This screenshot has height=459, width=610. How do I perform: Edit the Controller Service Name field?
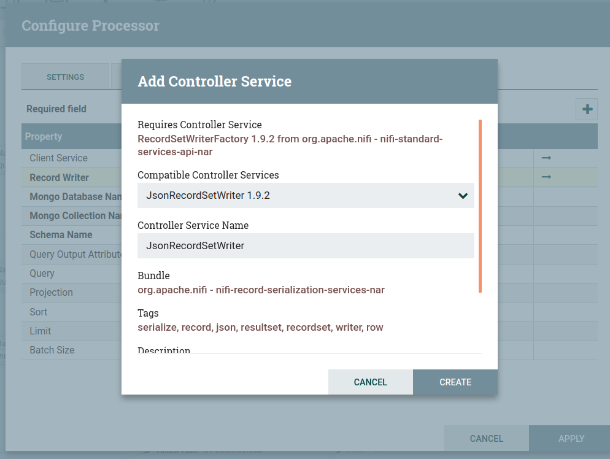pos(305,245)
